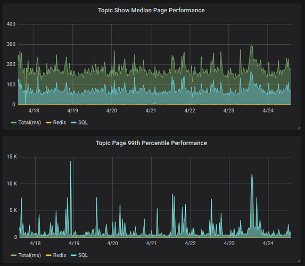Click the 5 K y-axis value
Viewport: 305px width, 266px height.
click(x=13, y=210)
